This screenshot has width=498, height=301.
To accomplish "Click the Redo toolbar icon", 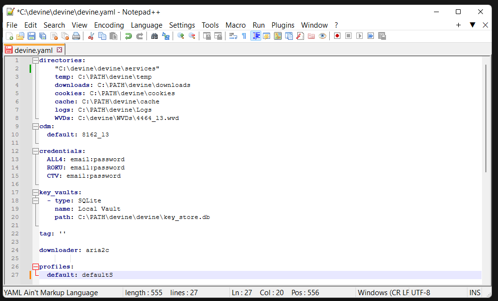I will click(x=140, y=36).
